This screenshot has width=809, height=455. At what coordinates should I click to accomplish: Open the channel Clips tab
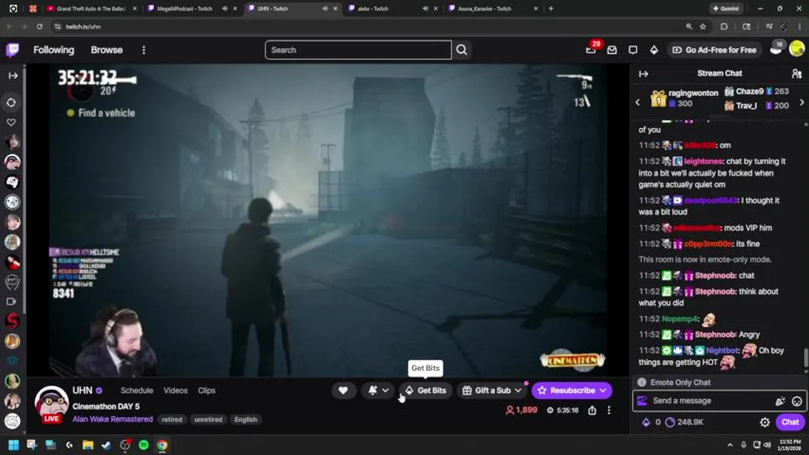coord(206,391)
